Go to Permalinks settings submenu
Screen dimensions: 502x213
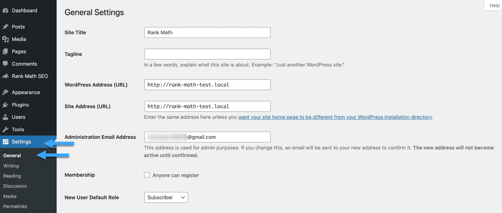tap(15, 206)
